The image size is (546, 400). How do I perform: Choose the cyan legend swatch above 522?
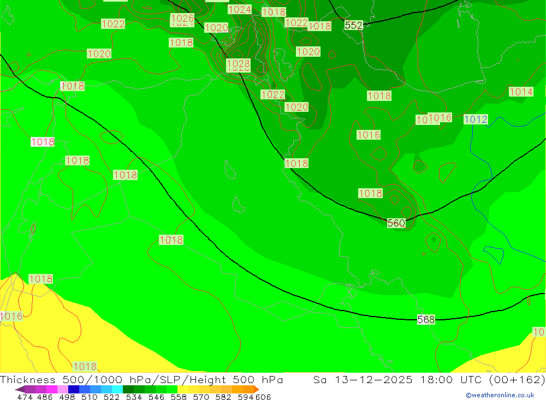coord(117,389)
